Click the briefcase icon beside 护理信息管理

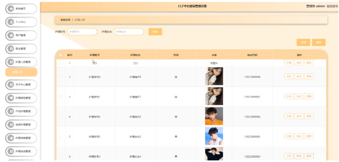tap(10, 138)
